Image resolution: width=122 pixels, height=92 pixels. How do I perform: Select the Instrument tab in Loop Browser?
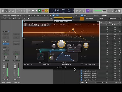89,19
